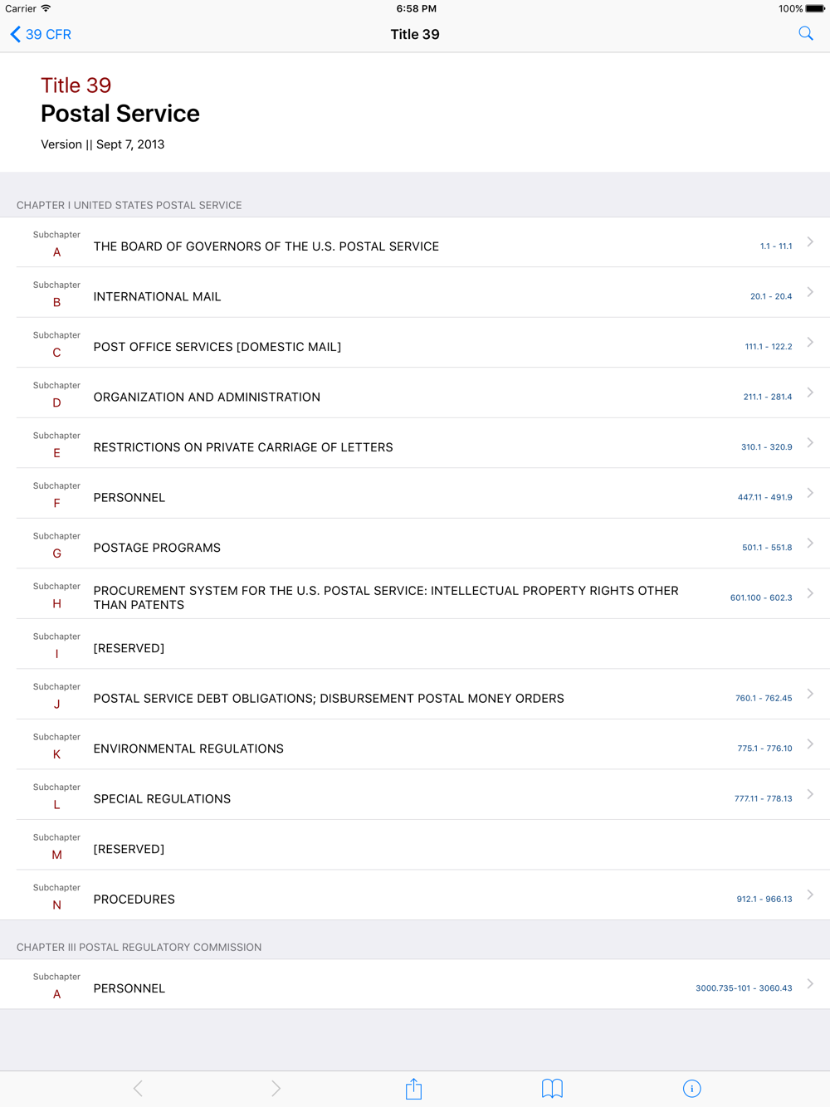Open Procedures subchapter N

click(x=415, y=895)
